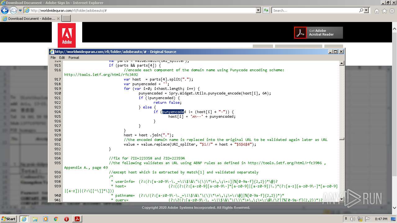This screenshot has width=397, height=223.
Task: Click the Original Source window title icon
Action: pyautogui.click(x=52, y=52)
